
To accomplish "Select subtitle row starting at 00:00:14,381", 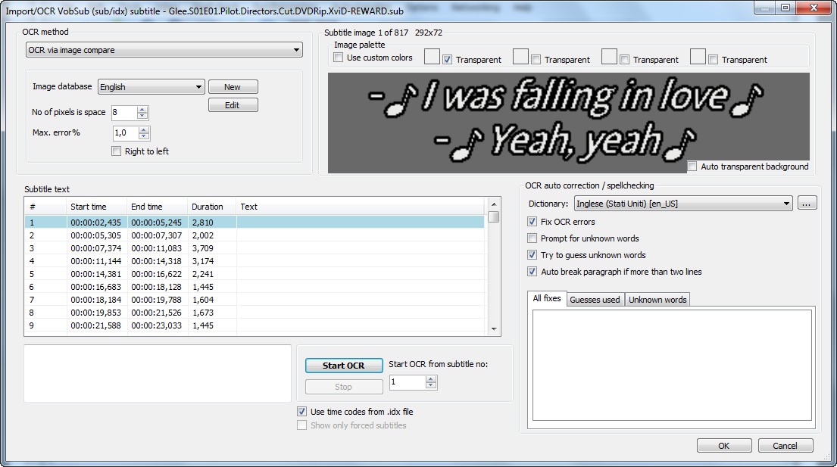I will click(255, 274).
